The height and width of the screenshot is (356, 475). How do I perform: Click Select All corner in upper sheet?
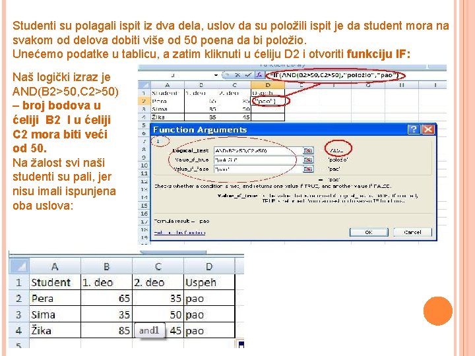(x=144, y=85)
